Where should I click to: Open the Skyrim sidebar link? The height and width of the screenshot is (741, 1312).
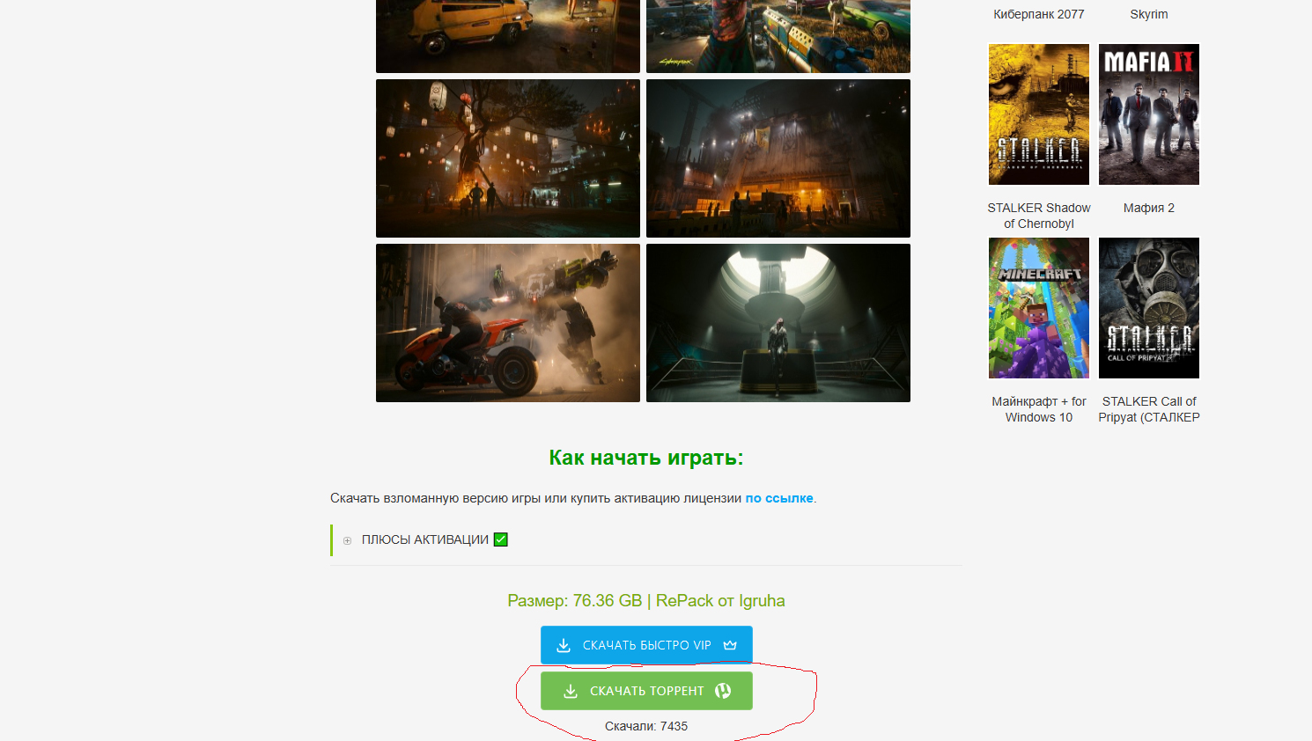point(1149,14)
